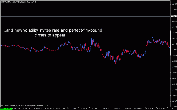Select the 22 Jul 04:42 time label

click(x=127, y=109)
